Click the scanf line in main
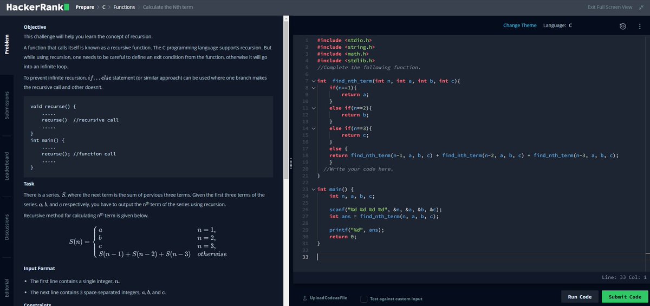Image resolution: width=650 pixels, height=306 pixels. click(386, 210)
